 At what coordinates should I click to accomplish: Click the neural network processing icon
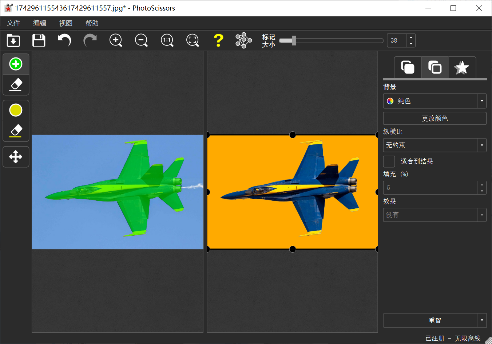tap(243, 40)
